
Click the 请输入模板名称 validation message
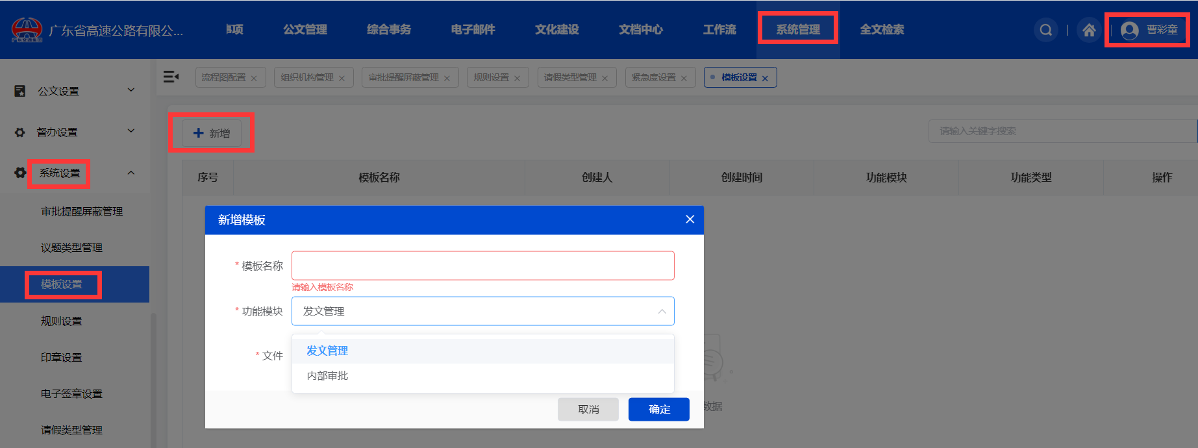pyautogui.click(x=322, y=287)
